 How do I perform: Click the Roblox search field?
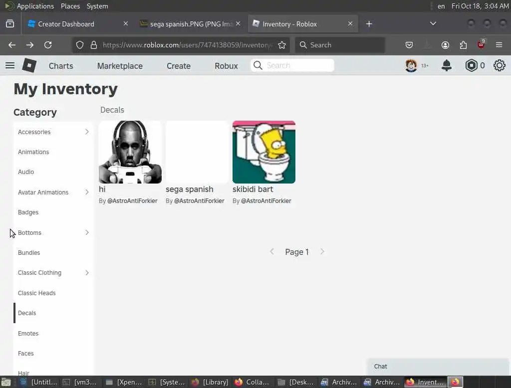(292, 65)
